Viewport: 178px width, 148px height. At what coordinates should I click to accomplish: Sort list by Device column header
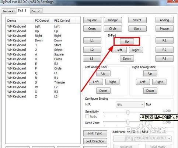coord(20,21)
